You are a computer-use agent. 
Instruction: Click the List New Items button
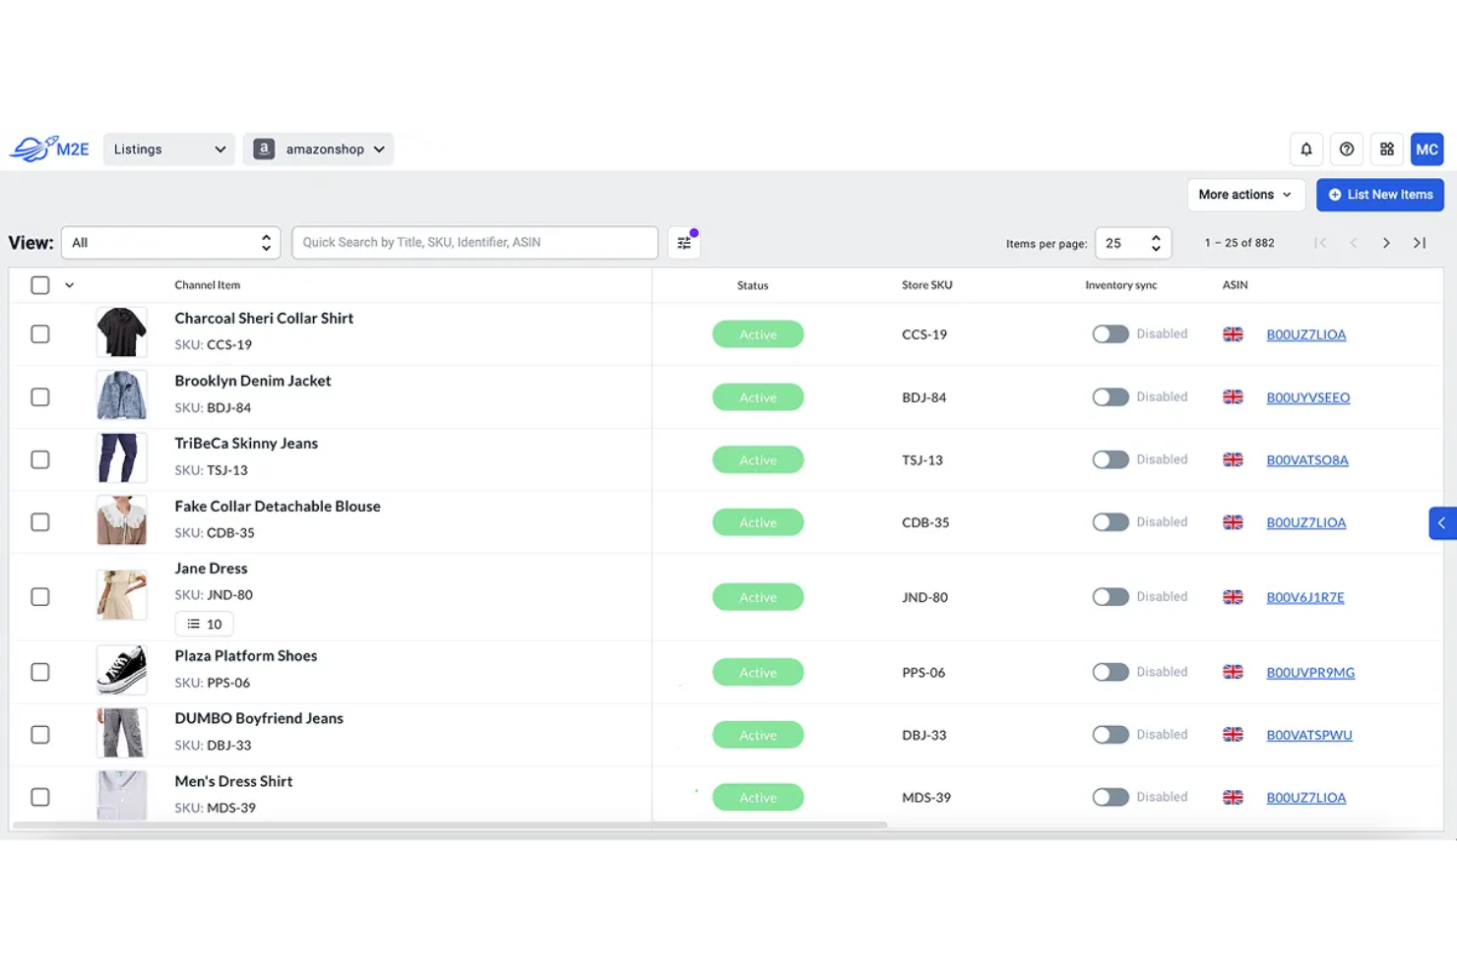click(1379, 194)
